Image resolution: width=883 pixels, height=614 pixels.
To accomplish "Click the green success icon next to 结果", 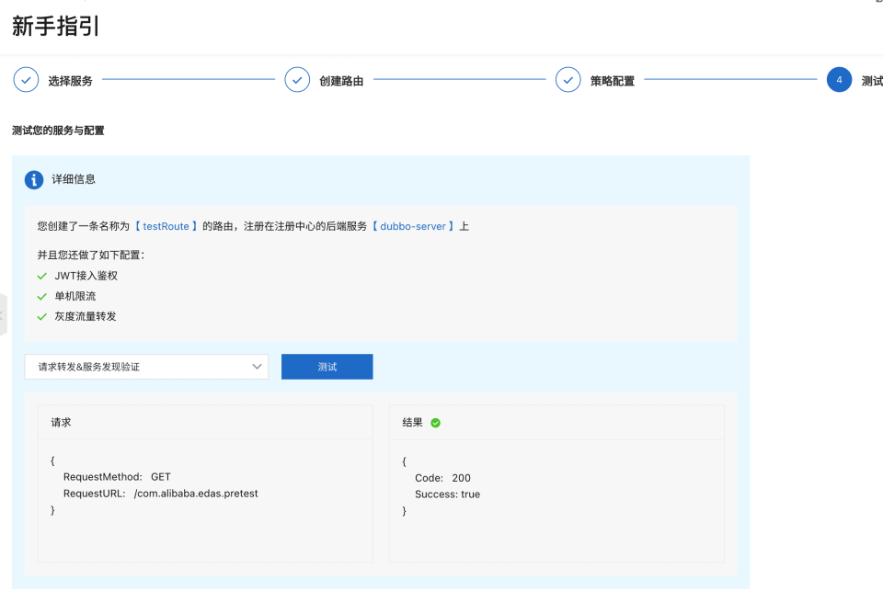I will [435, 423].
